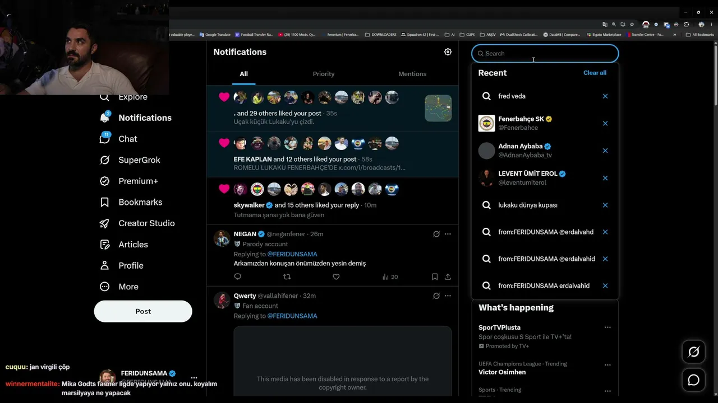Open the Chrome profile avatar
Screen dimensions: 718x403
(701, 25)
